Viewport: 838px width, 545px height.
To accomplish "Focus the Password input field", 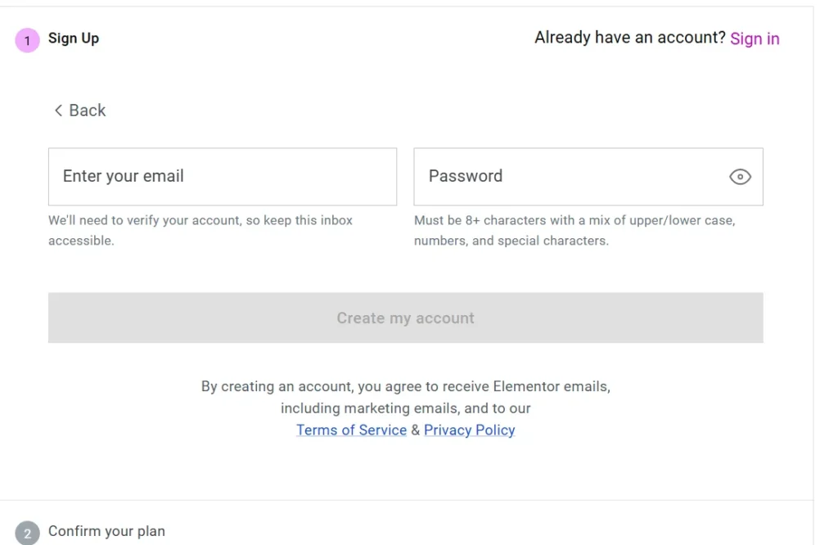I will click(x=588, y=177).
